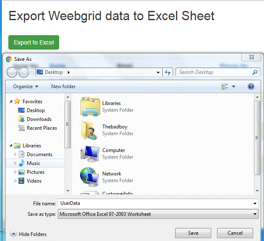
Task: Expand the Music library node
Action: pyautogui.click(x=15, y=163)
